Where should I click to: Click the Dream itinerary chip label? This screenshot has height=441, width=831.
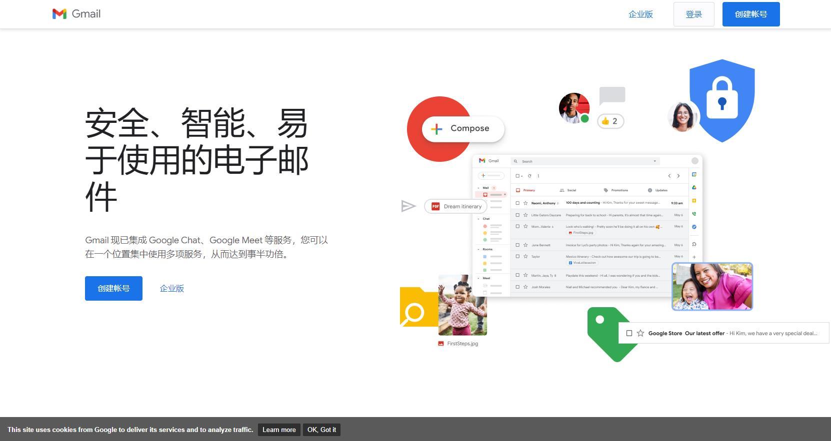(462, 206)
